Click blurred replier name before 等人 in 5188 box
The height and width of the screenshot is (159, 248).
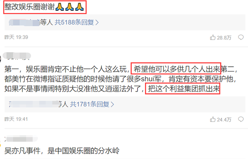click(x=24, y=22)
